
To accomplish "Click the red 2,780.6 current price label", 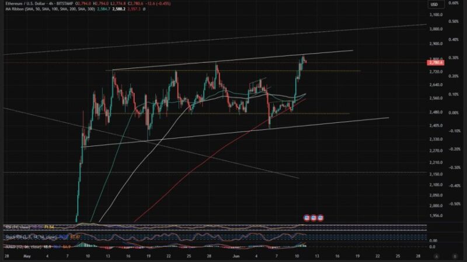I will (x=435, y=63).
